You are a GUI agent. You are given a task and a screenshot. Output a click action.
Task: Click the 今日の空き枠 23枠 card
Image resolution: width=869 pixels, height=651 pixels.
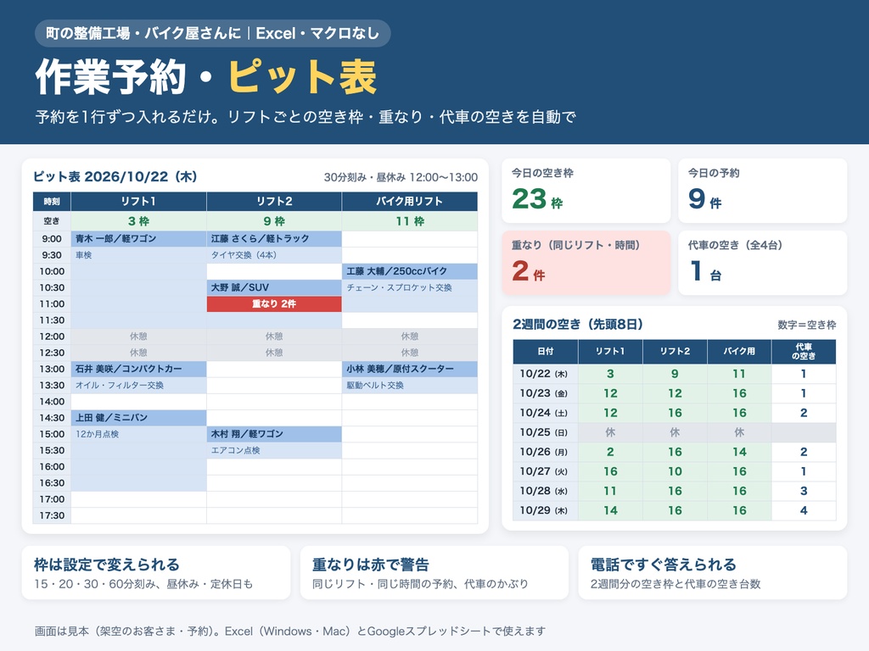point(586,191)
